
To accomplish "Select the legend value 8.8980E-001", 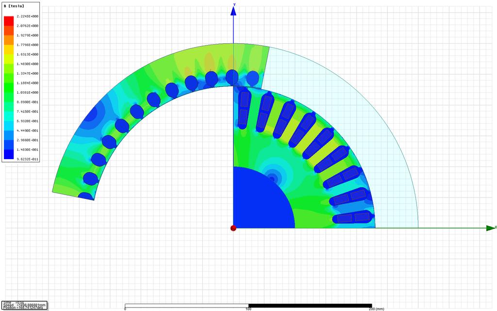I will coord(28,102).
